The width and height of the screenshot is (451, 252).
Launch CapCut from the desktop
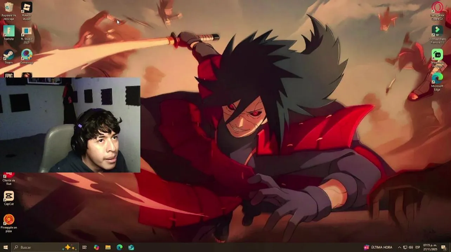(x=9, y=198)
